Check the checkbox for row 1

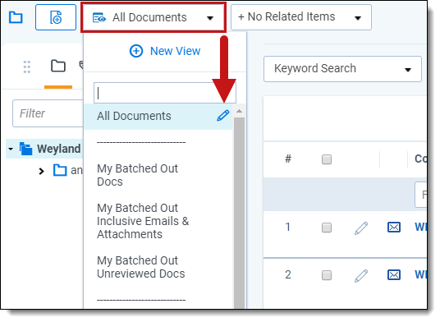click(x=327, y=228)
